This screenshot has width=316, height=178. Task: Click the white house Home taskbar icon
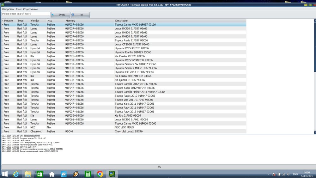coord(52,174)
